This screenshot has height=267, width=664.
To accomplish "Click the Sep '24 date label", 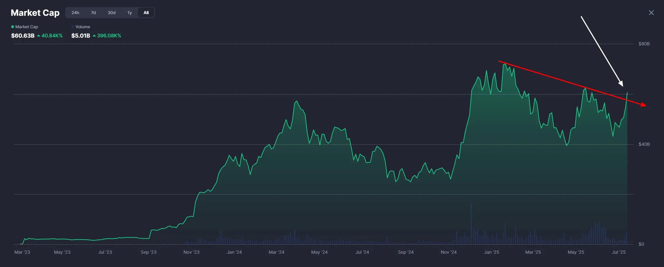I will [406, 252].
